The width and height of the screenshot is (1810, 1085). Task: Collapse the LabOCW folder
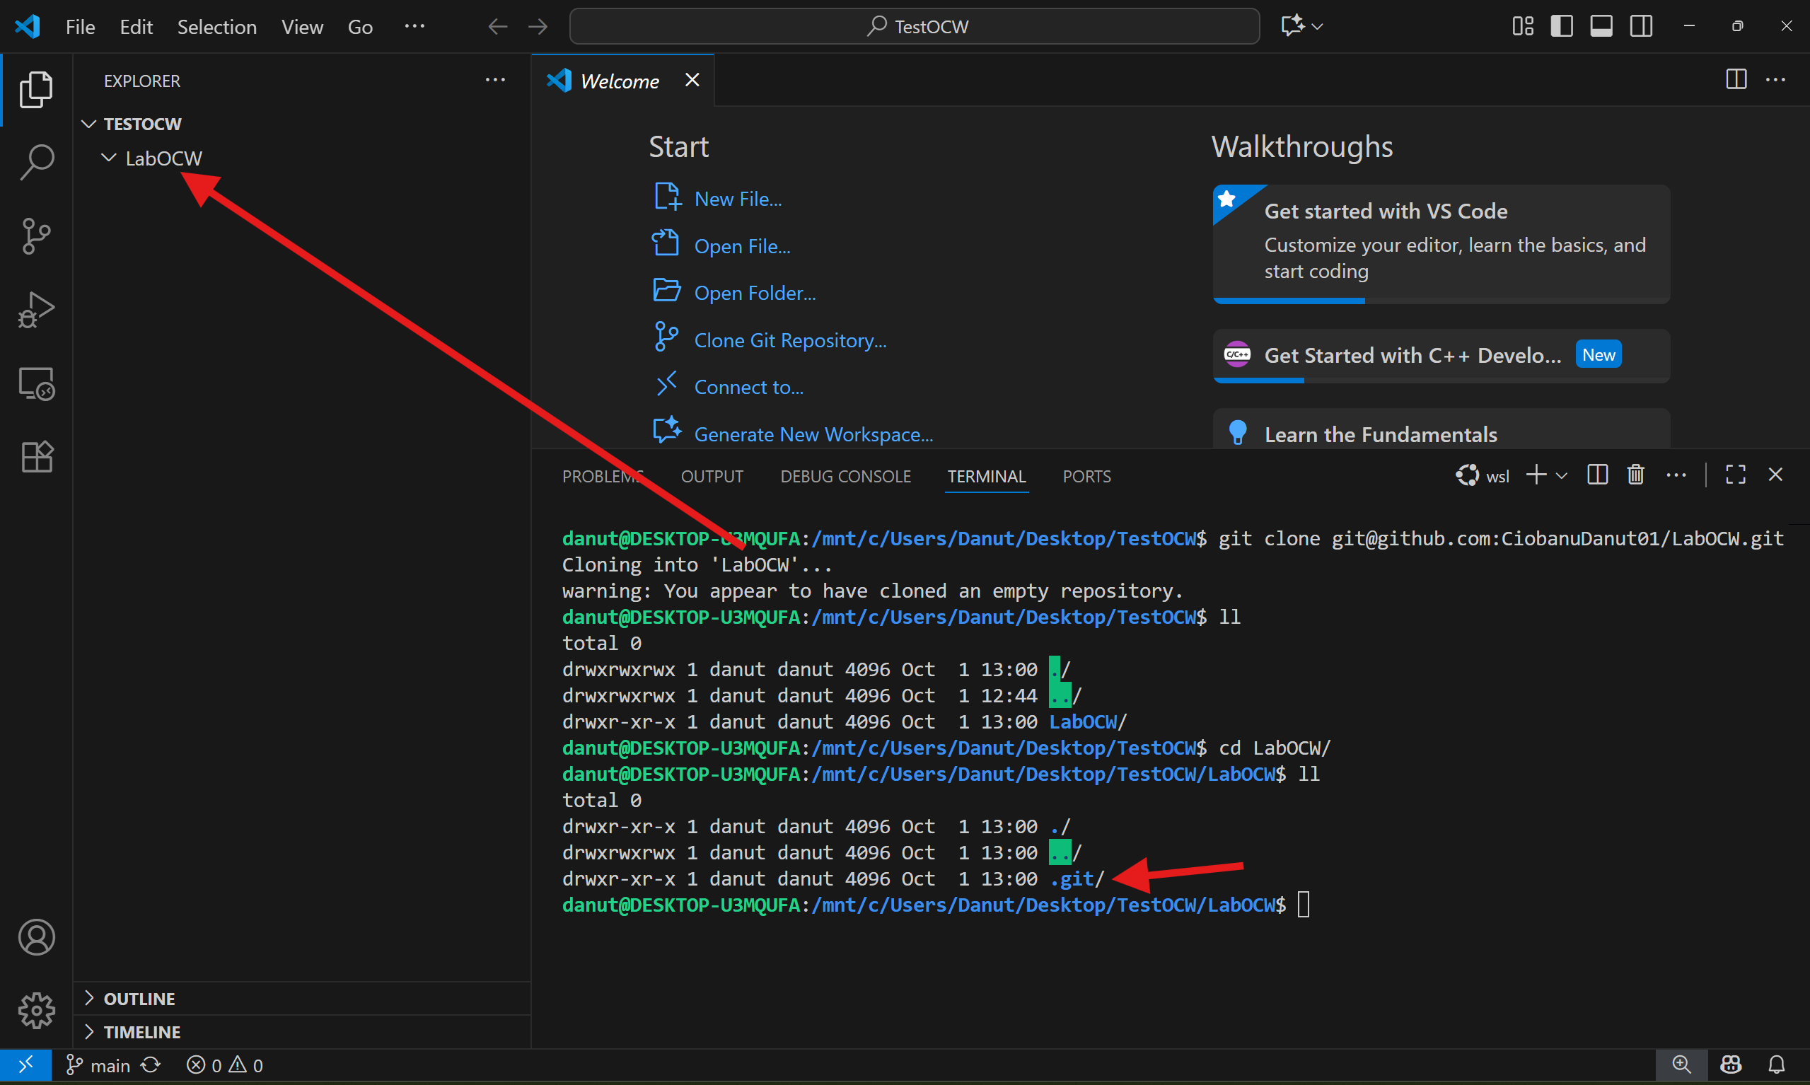pos(109,158)
